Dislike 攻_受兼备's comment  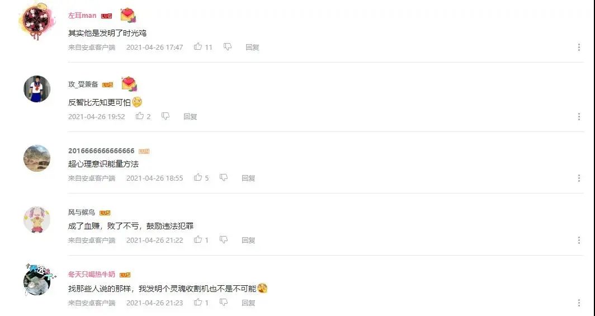coord(165,116)
